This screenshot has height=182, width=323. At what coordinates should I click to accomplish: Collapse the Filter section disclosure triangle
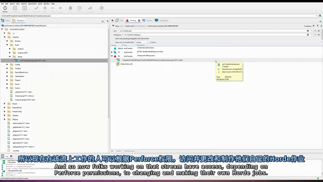click(x=113, y=26)
